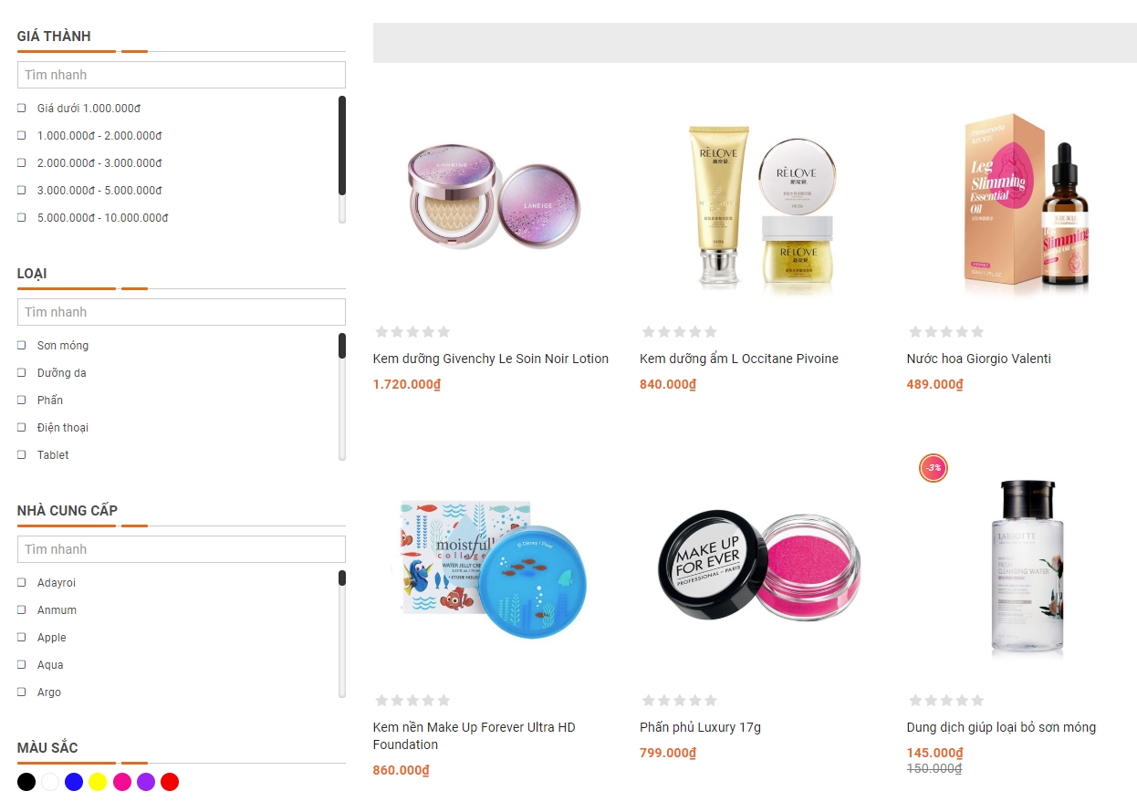Click star rating under Nước hoa Giorgio Valenti
Image resolution: width=1137 pixels, height=812 pixels.
(946, 332)
